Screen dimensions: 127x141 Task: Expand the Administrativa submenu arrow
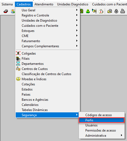(x=122, y=135)
